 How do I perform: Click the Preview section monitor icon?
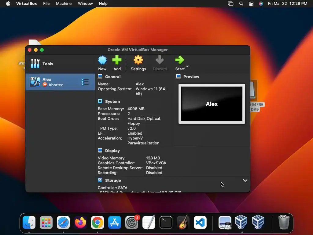coord(178,76)
